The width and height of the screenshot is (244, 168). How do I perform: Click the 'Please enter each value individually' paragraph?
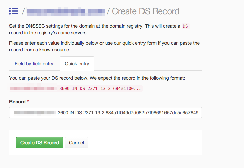(104, 46)
